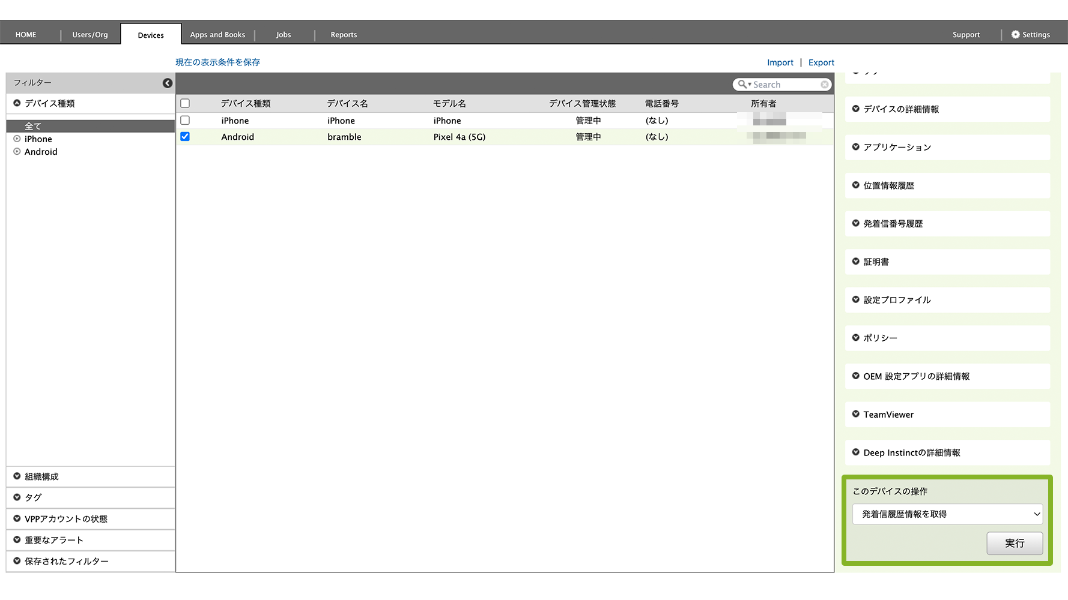
Task: Click the ポリシー section arrow icon
Action: point(855,338)
